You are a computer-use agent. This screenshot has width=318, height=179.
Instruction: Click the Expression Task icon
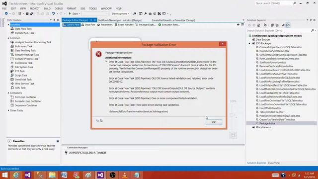(12, 63)
